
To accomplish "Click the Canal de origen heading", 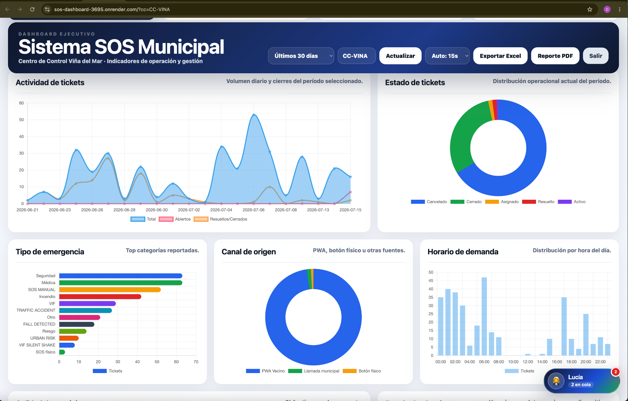I will (249, 252).
